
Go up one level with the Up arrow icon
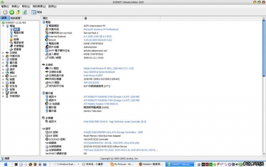click(x=18, y=12)
